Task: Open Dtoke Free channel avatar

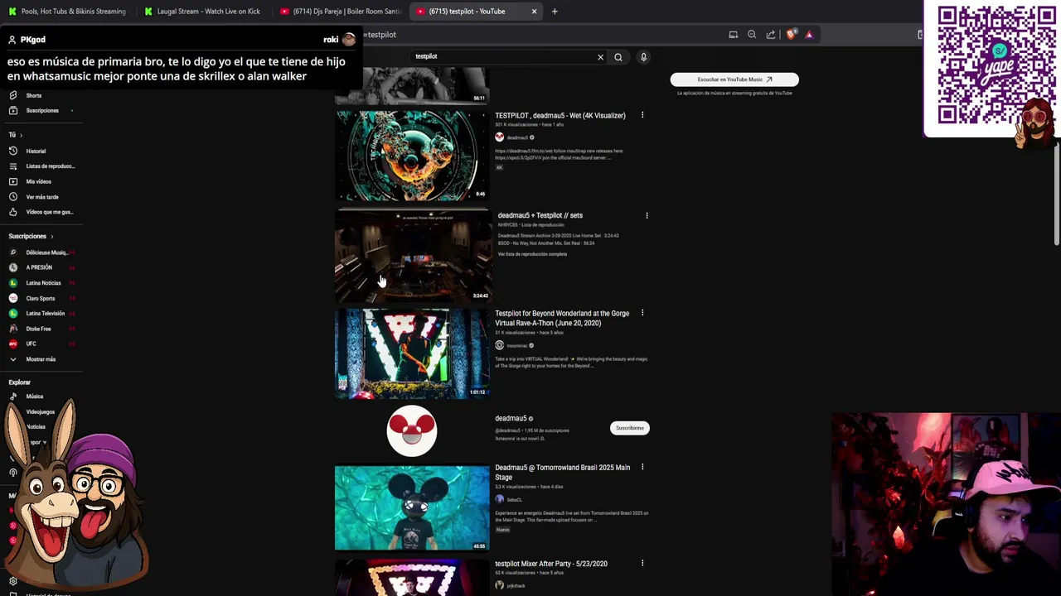Action: (x=12, y=329)
